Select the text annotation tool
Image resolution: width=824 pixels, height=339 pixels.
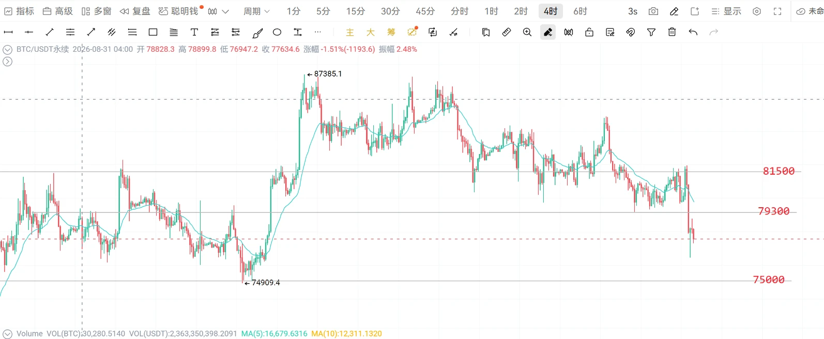[194, 32]
